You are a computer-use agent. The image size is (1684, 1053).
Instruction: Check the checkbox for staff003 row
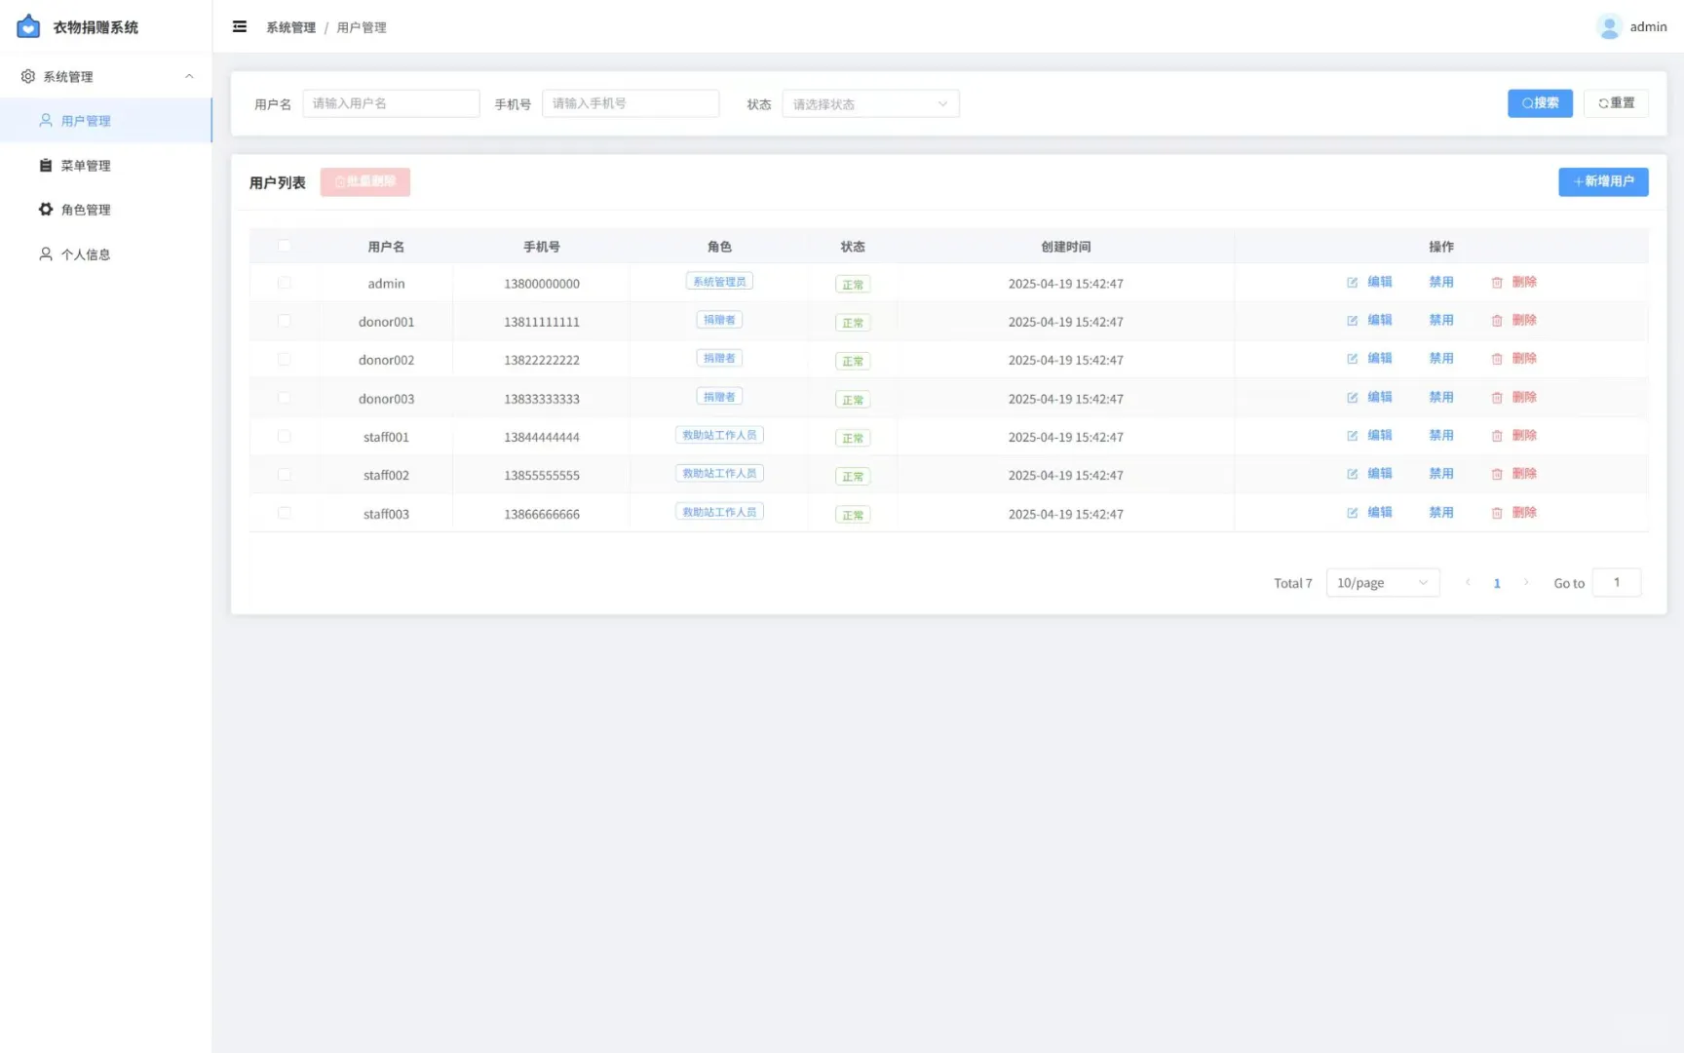285,513
